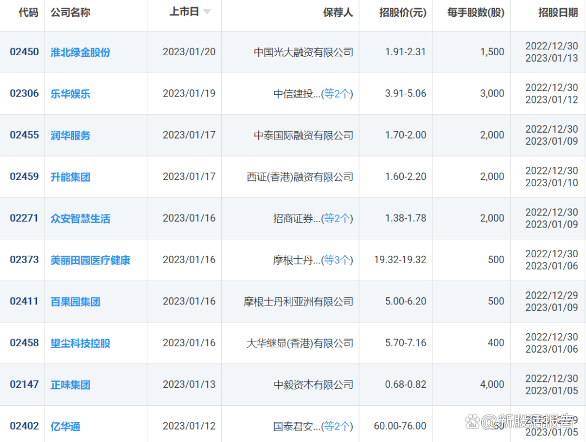Click stock code 02271
Viewport: 586px width, 442px height.
[x=24, y=218]
